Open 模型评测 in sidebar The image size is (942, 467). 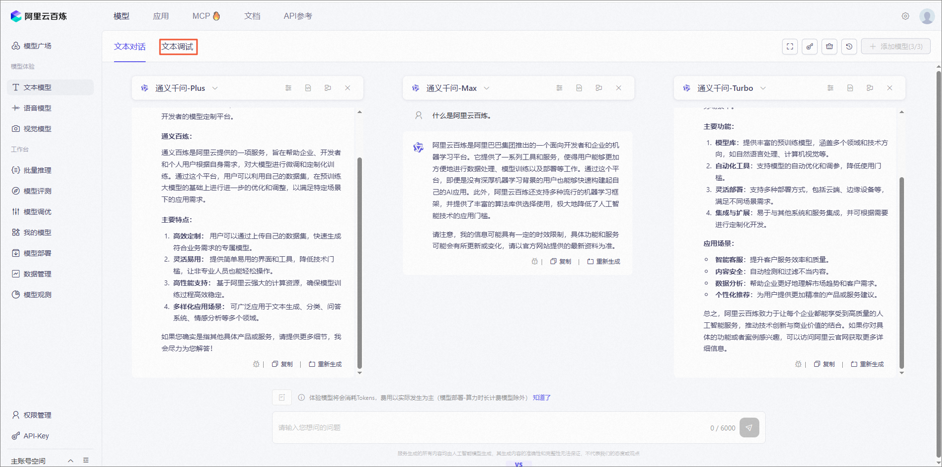50,191
